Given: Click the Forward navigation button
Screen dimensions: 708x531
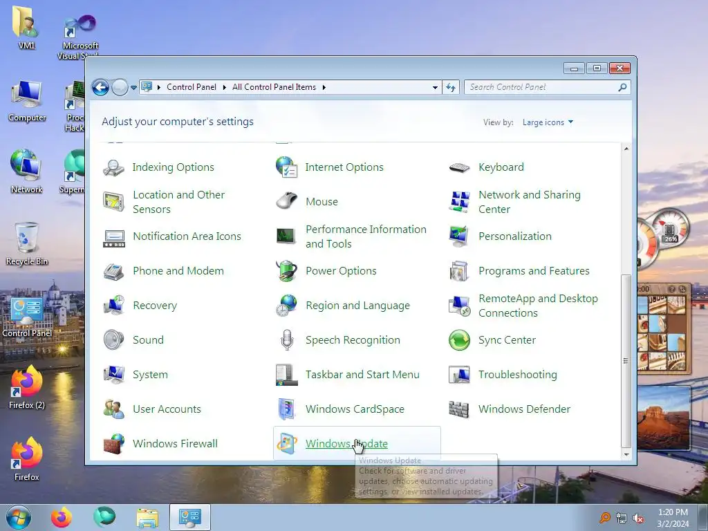Looking at the screenshot, I should point(120,87).
